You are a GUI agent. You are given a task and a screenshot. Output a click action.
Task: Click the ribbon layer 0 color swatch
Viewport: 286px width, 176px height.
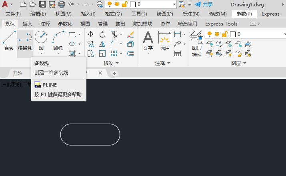click(233, 34)
